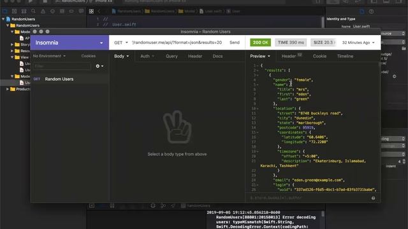This screenshot has height=229, width=408.
Task: Collapse RandomUsers project root in Xcode navigator
Action: point(3,19)
